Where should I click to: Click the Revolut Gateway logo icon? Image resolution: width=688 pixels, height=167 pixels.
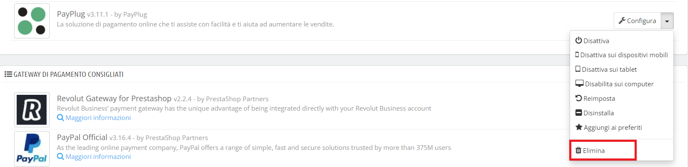[x=32, y=110]
